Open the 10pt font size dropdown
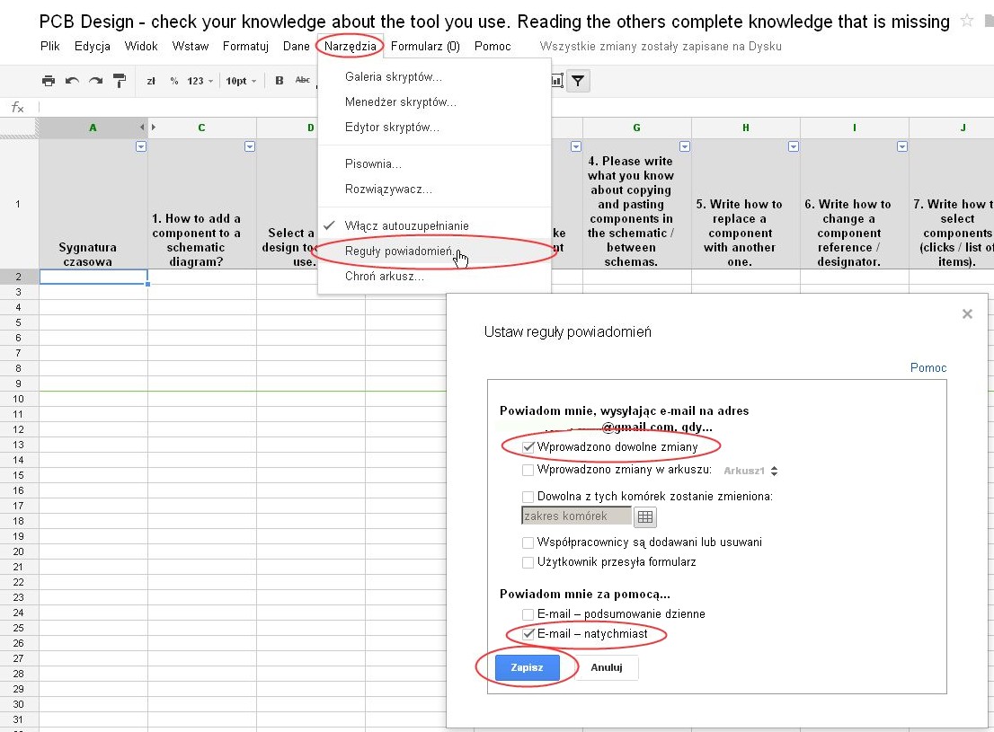 coord(241,81)
